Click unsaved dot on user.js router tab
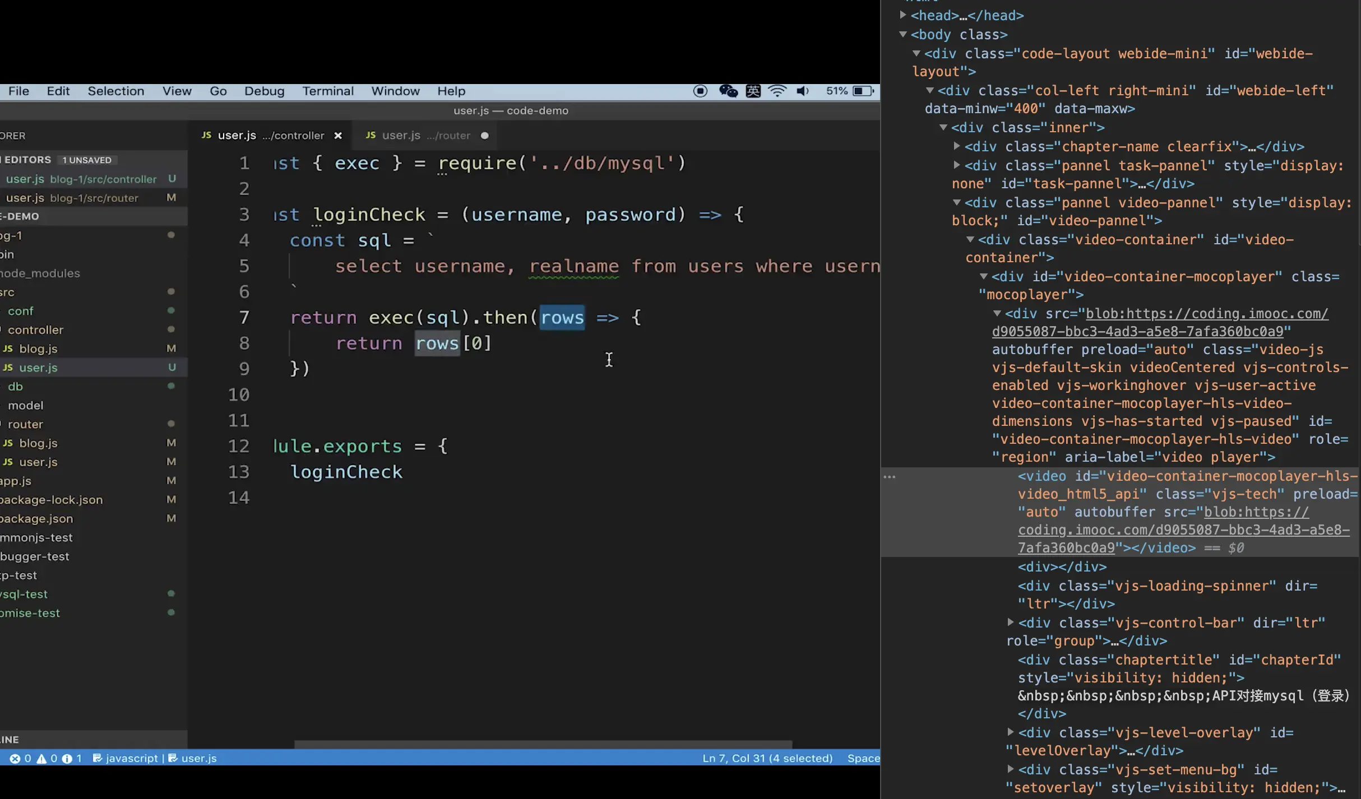 (x=484, y=136)
